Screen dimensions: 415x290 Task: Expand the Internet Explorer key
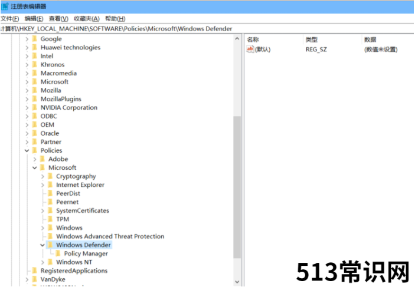pyautogui.click(x=43, y=185)
